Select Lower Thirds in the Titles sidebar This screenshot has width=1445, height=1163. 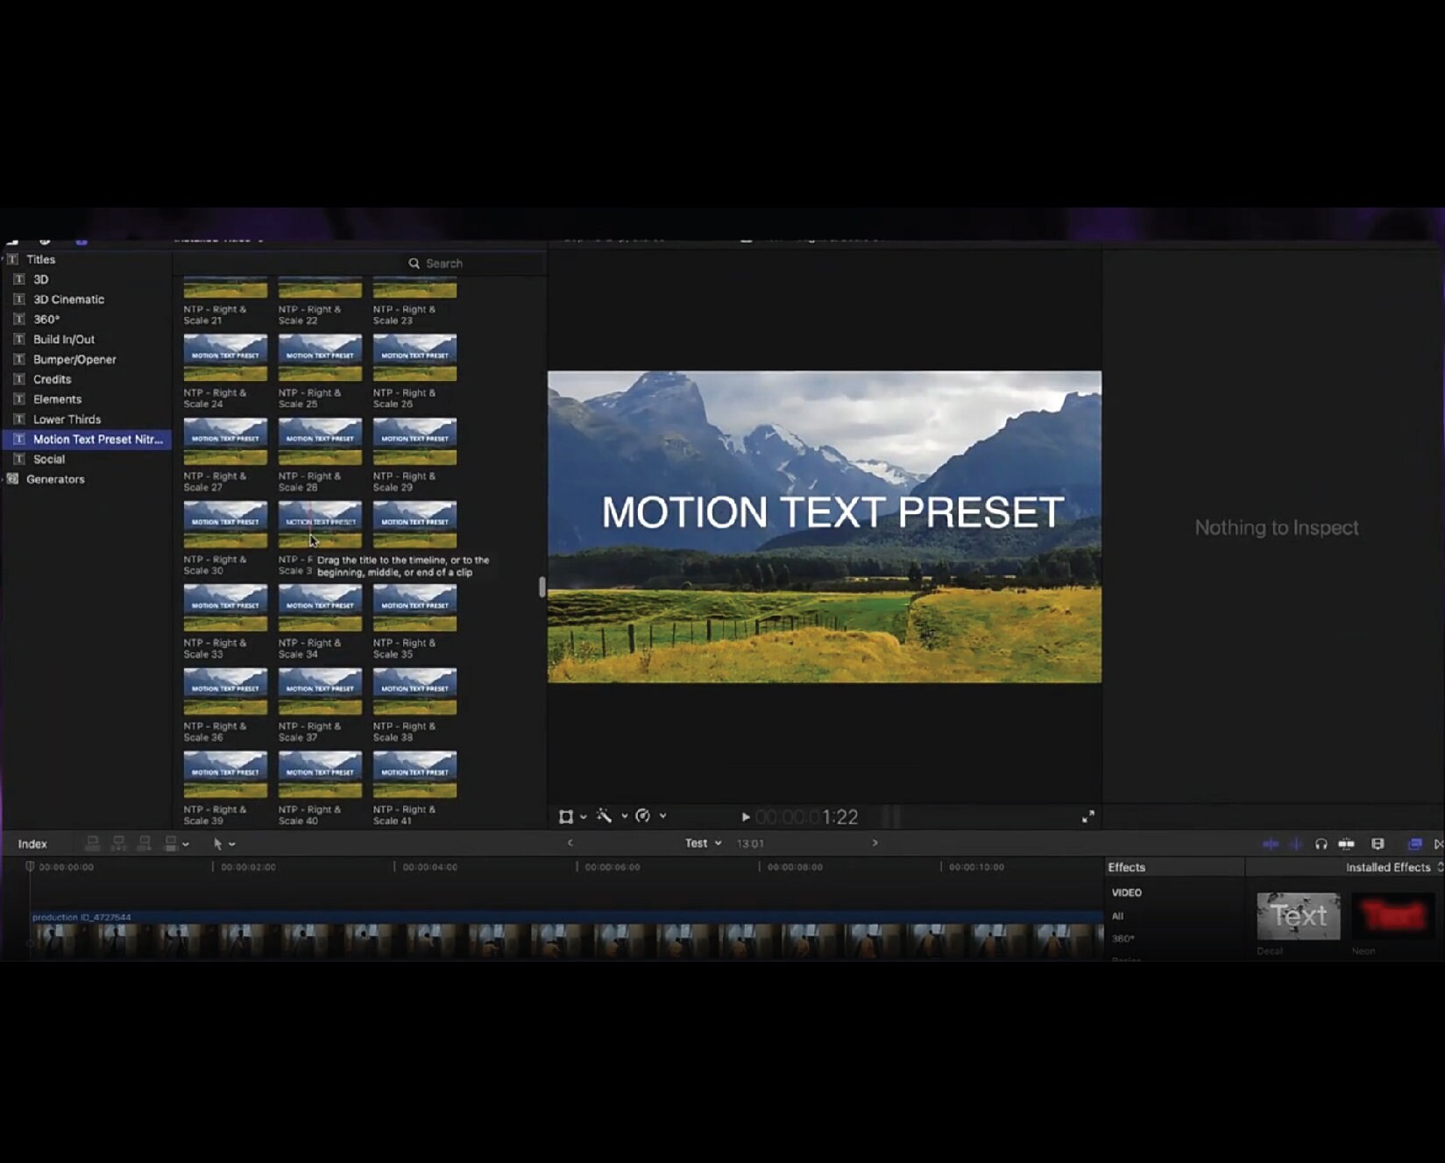click(67, 419)
